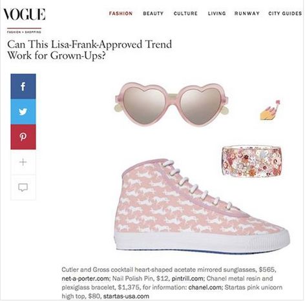The height and width of the screenshot is (301, 305).
Task: Open the Beauty menu section
Action: coord(153,14)
